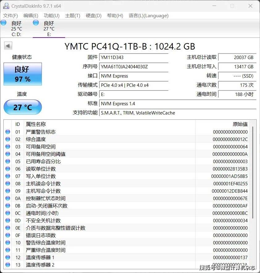Click the status orb for 通电时间(小时) row
260x273 pixels.
(8, 213)
